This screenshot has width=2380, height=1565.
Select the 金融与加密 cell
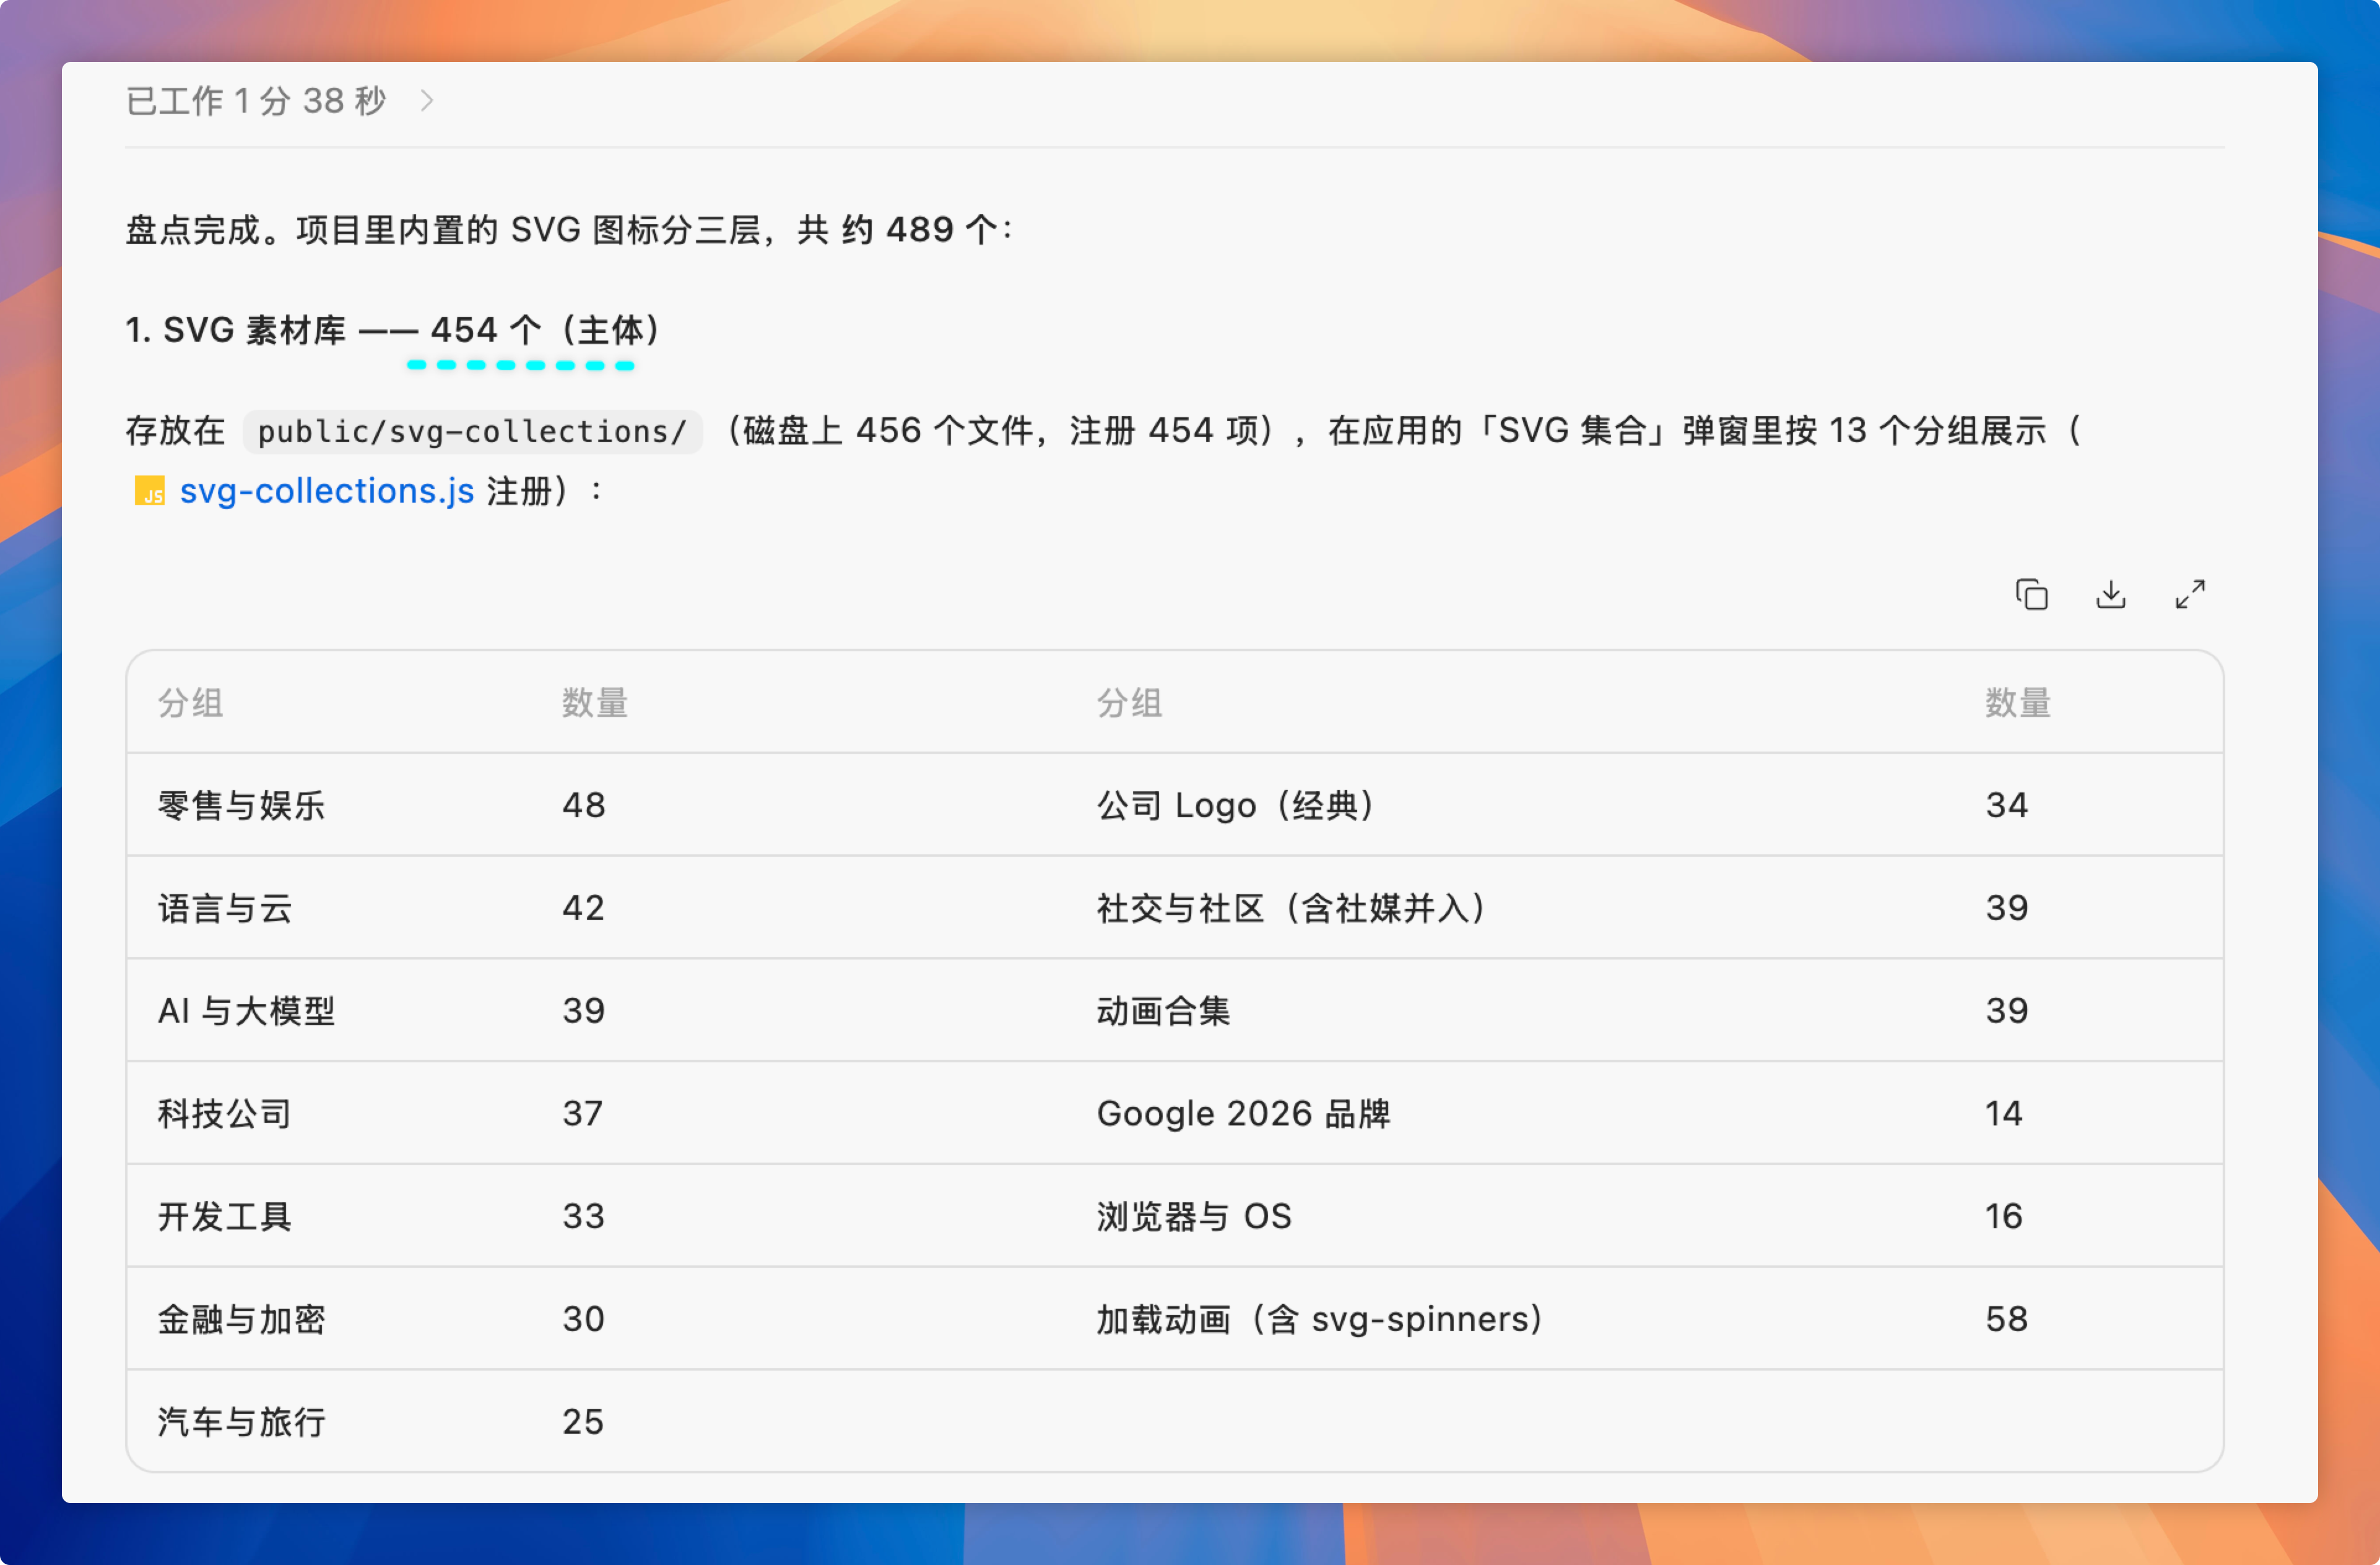(241, 1319)
